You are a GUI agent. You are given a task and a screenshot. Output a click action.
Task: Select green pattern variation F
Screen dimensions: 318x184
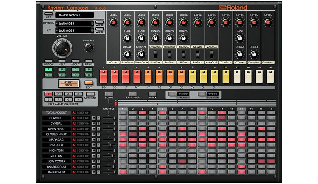point(62,75)
